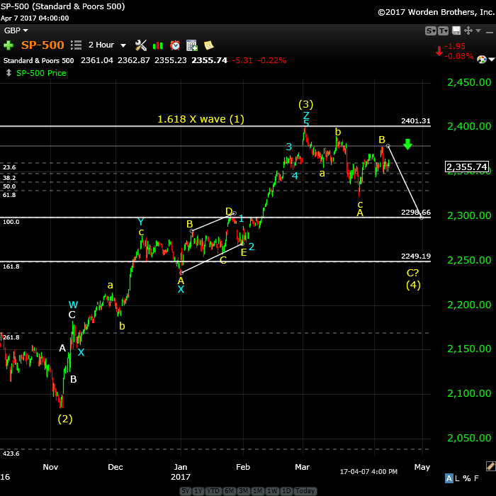Click the 2,450.00 price axis label
The width and height of the screenshot is (496, 496).
tap(469, 83)
